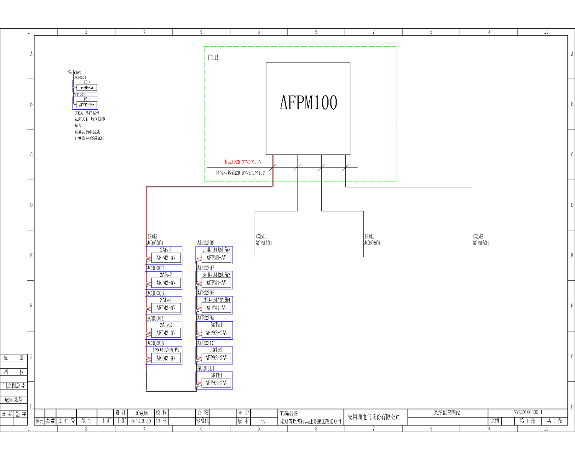This screenshot has height=460, width=575.
Task: Click the red power cable RVV2 label
Action: [242, 162]
